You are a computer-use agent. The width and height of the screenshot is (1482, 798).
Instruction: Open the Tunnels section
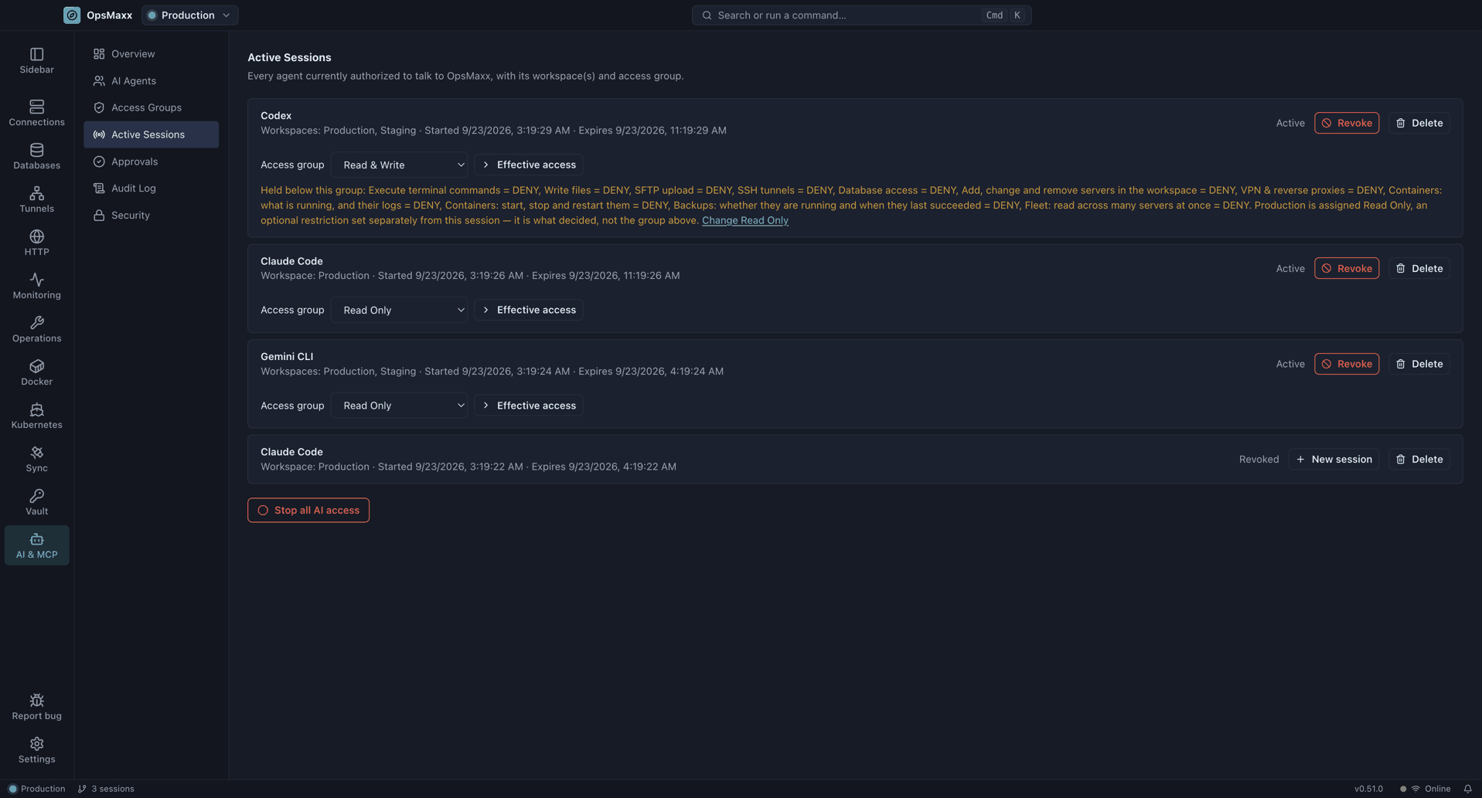coord(36,199)
